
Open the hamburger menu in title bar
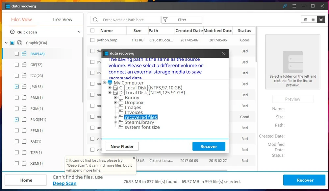294,6
